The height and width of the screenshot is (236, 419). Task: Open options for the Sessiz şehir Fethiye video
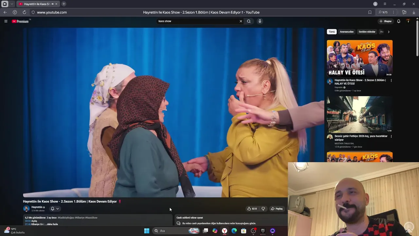point(391,136)
